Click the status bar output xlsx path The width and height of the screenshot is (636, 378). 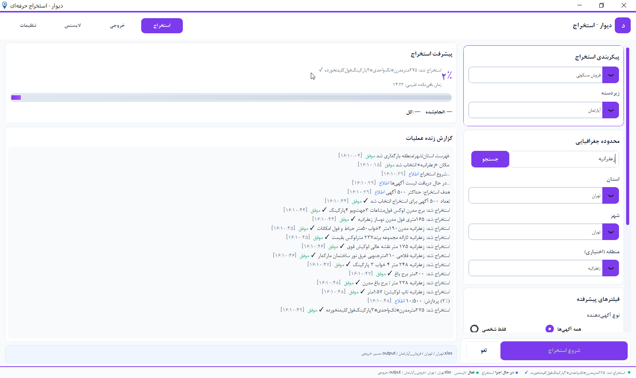(415, 373)
